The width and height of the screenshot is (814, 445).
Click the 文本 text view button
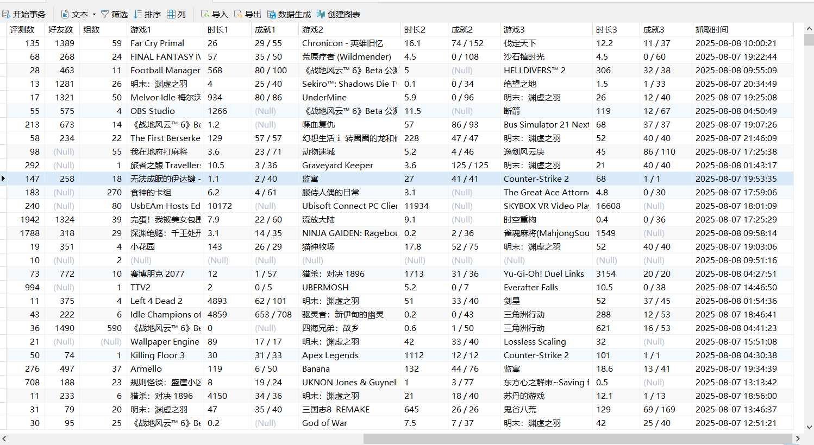[x=74, y=14]
